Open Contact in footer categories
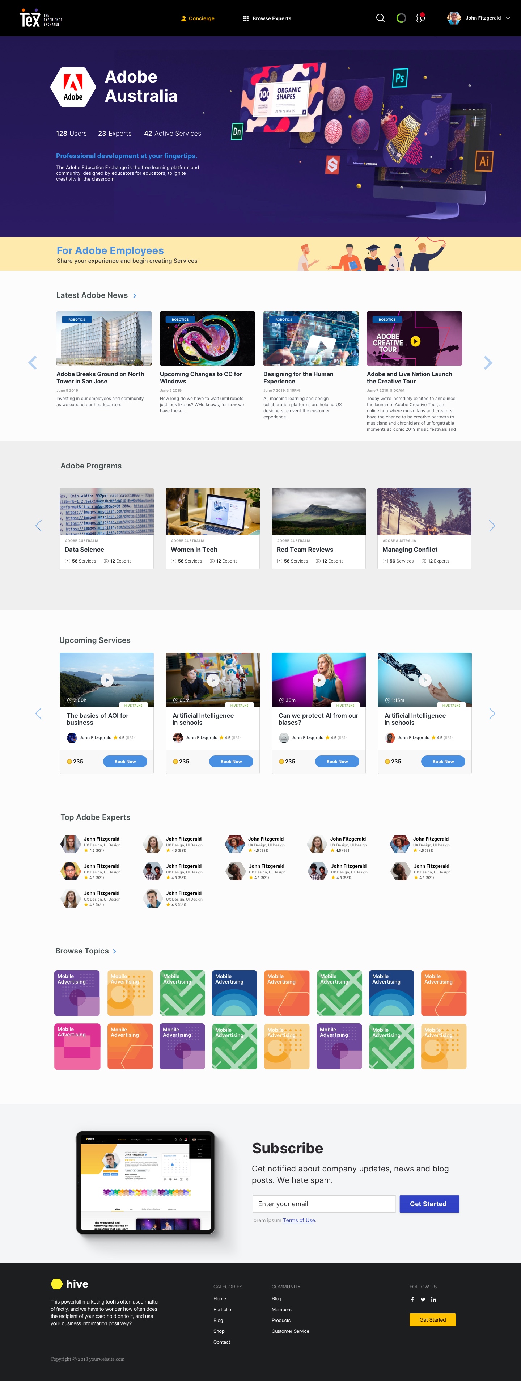The width and height of the screenshot is (521, 1381). (222, 1342)
